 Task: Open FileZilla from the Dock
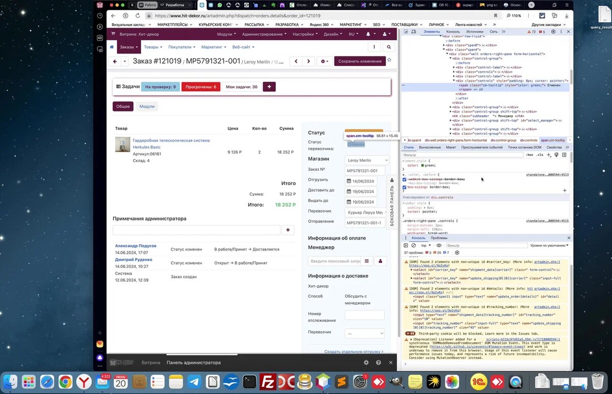268,381
